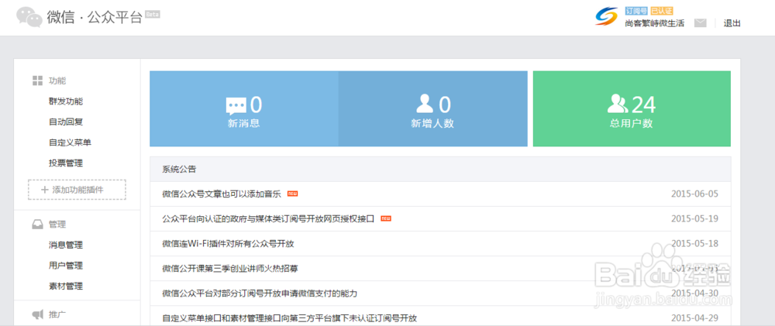Open announcement about 自定义菜单接口和素材管理接口
This screenshot has height=326, width=775.
click(290, 318)
